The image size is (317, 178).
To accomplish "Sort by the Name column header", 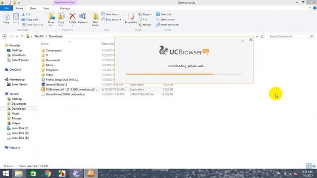I will click(45, 44).
